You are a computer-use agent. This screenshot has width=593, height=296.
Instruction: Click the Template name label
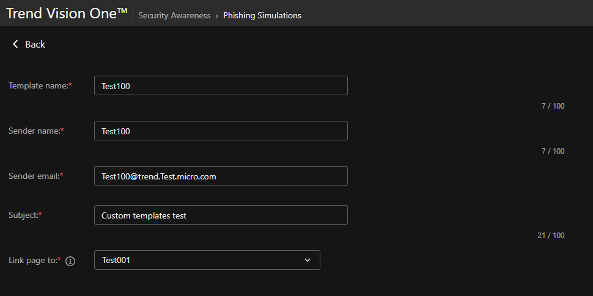point(38,86)
